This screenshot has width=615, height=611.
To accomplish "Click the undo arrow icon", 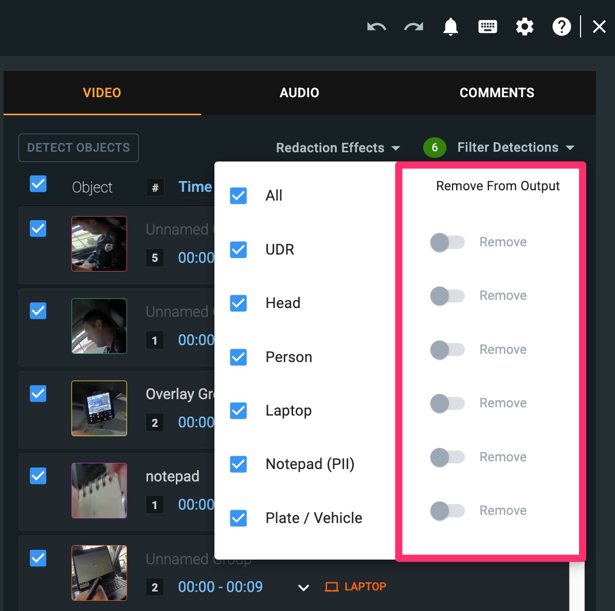I will (376, 27).
